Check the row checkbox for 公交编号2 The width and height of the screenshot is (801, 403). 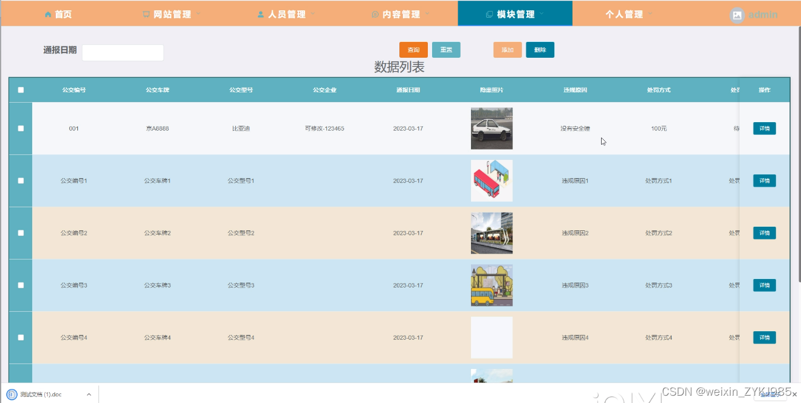pos(21,233)
